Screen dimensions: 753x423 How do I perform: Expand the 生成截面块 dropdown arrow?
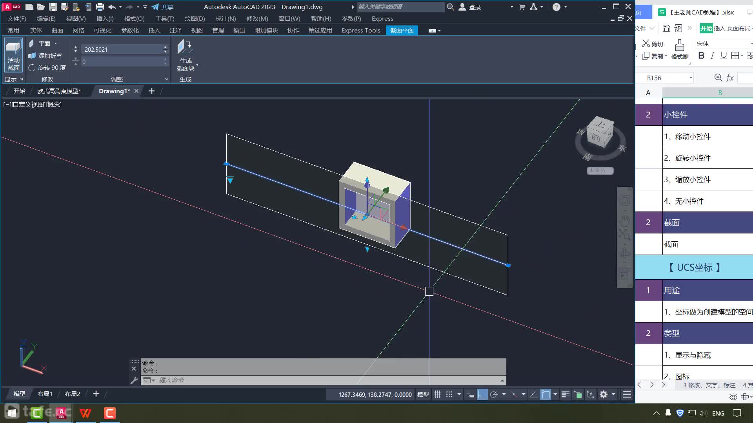pos(197,65)
